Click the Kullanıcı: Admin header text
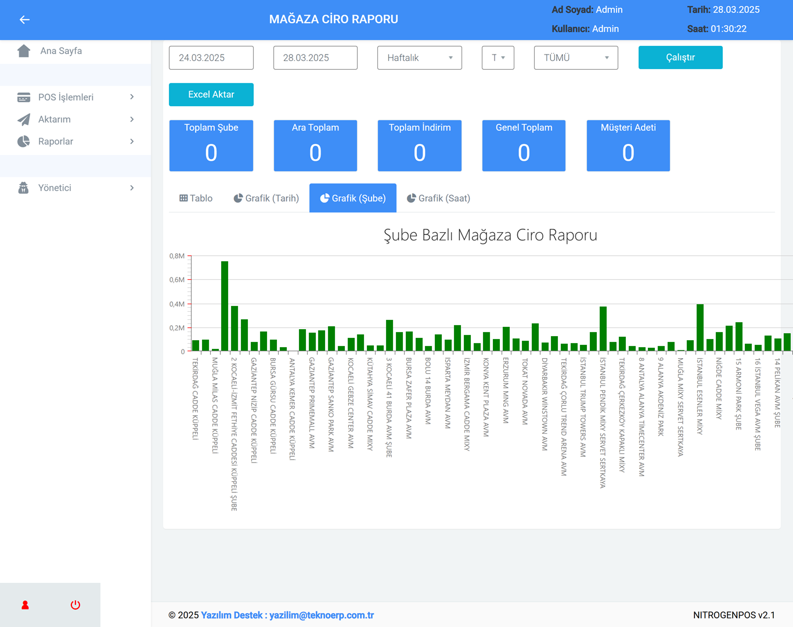Viewport: 793px width, 627px height. 585,29
